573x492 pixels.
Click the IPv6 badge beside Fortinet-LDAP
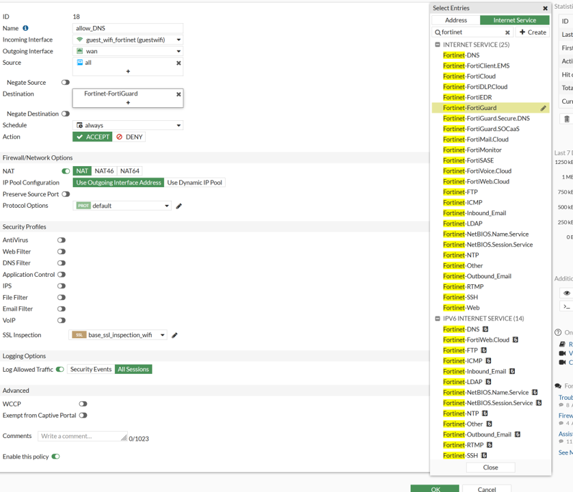coord(488,382)
